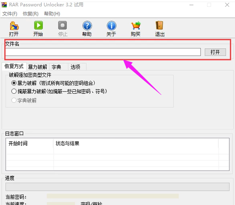
Task: Show the 关于 info icon dialog
Action: [112, 26]
